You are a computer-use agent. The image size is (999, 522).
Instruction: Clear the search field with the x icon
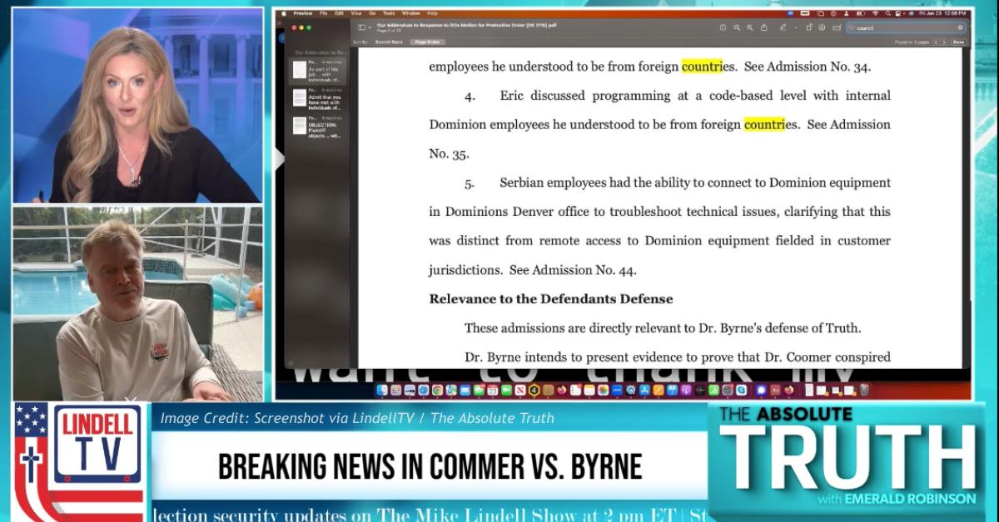960,27
